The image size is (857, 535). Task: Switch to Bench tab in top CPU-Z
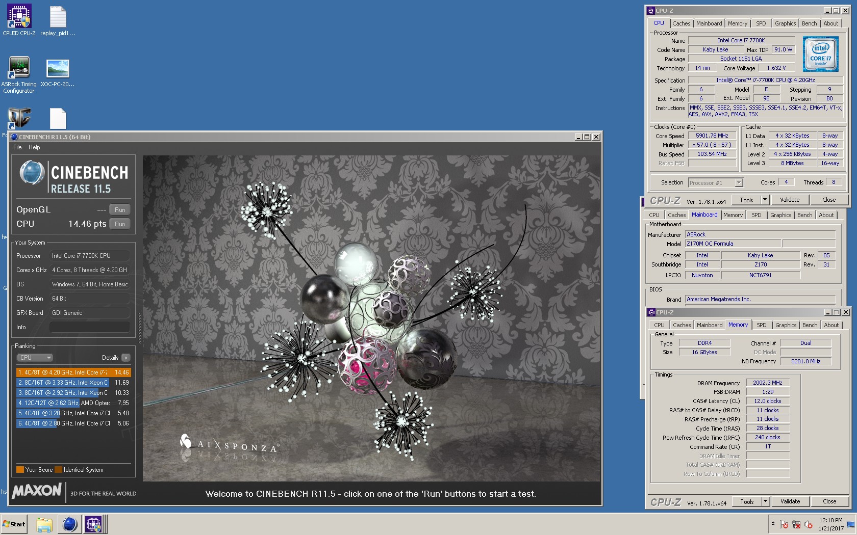809,23
